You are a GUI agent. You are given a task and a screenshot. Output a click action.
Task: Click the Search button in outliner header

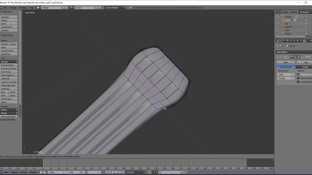point(293,12)
